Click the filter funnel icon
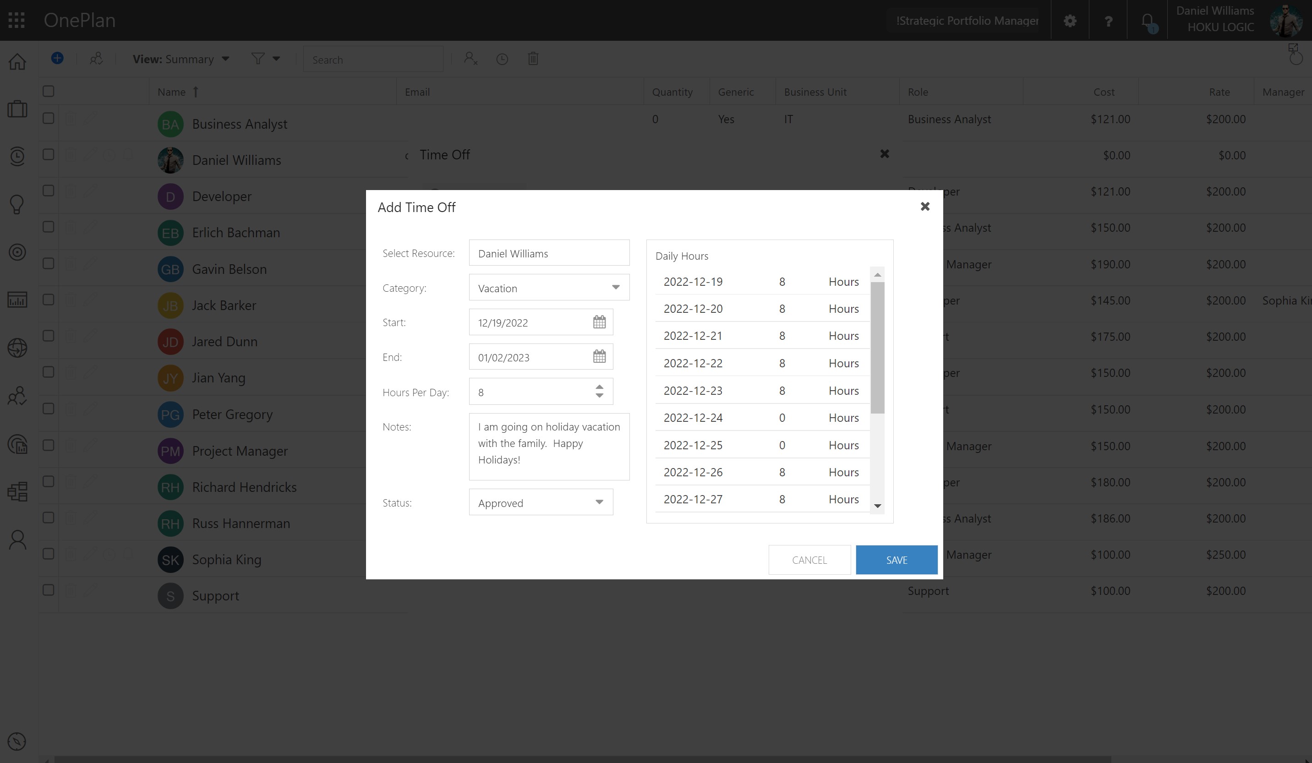 click(x=258, y=58)
